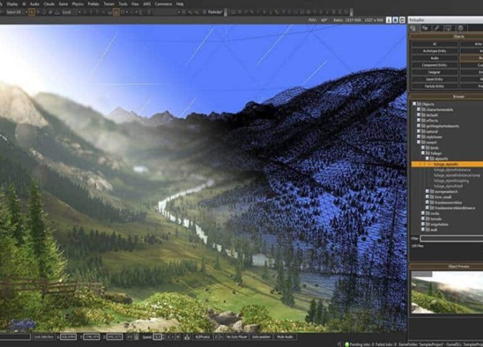Screen dimensions: 483x347
Task: Open the Help menu
Action: click(x=180, y=4)
